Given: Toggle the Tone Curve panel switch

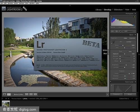Looking at the screenshot, I should coord(111,82).
